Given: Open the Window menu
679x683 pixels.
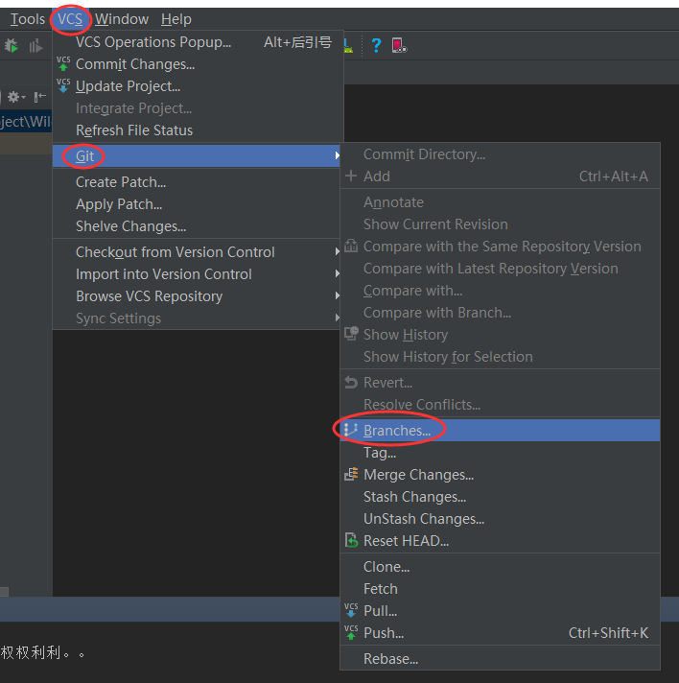Looking at the screenshot, I should tap(122, 19).
